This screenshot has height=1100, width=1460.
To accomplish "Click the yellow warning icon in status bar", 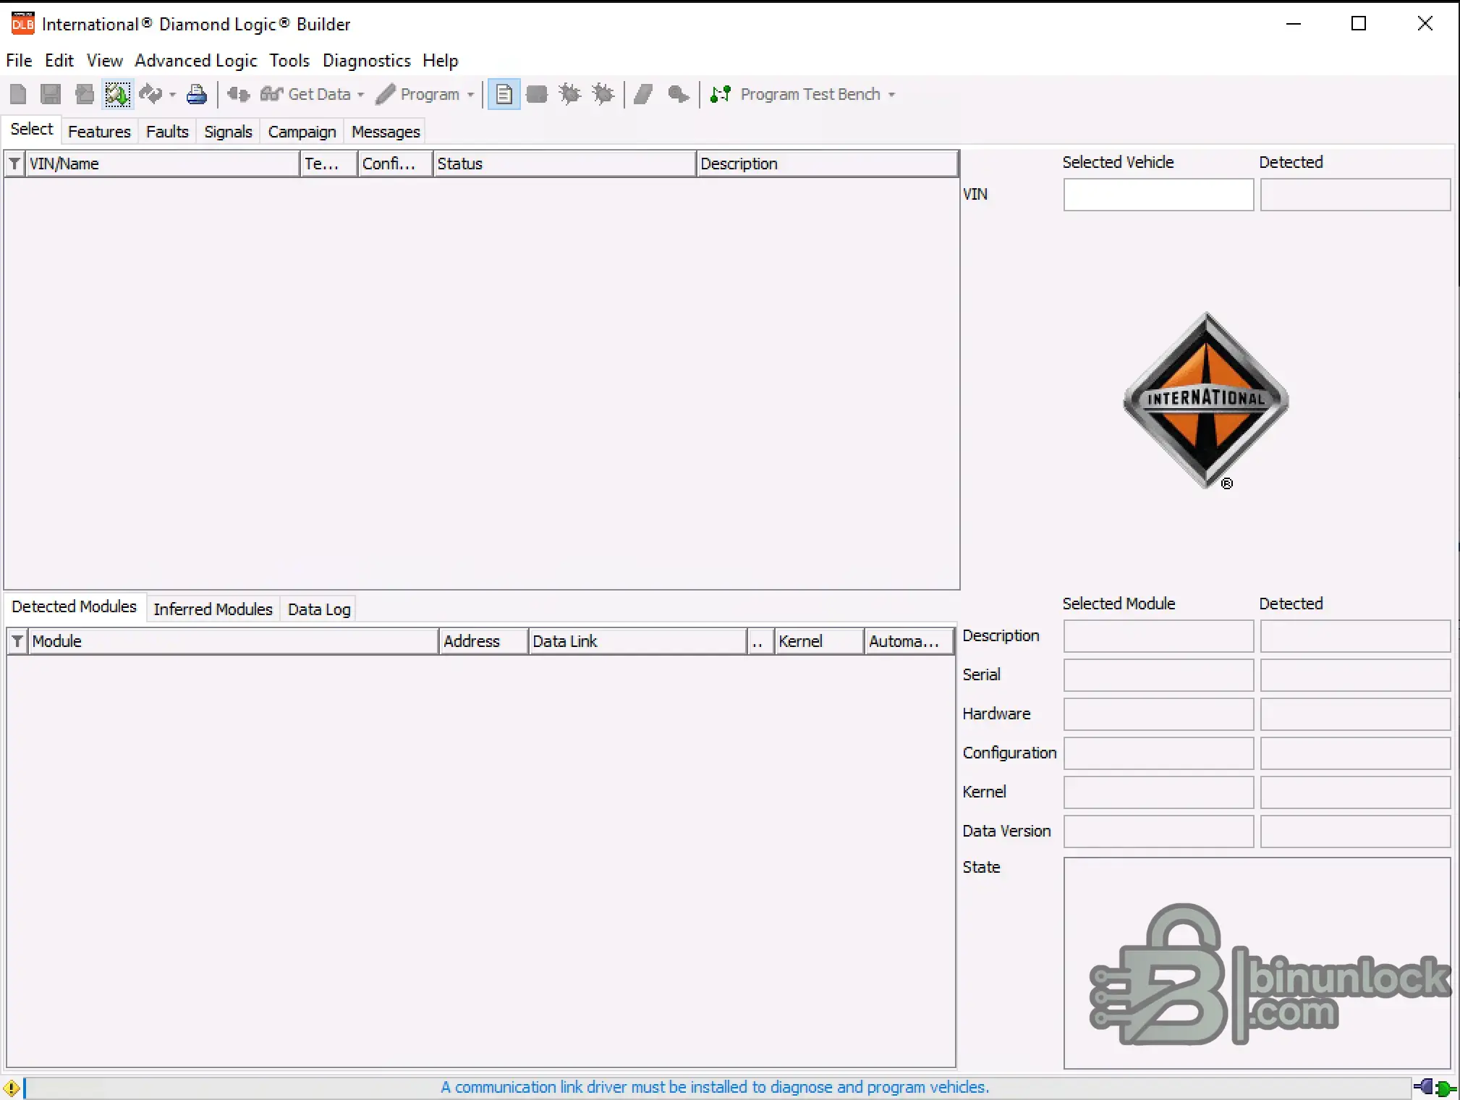I will pos(11,1088).
